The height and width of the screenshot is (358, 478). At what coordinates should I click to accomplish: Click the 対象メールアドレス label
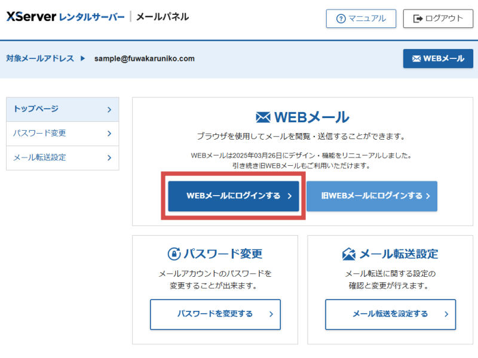coord(40,58)
